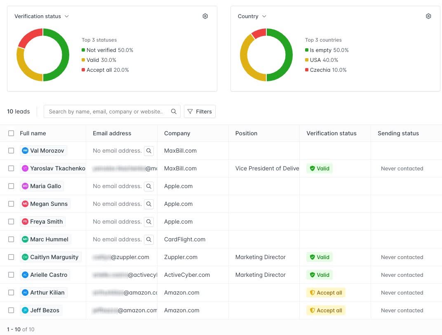This screenshot has width=442, height=335.
Task: Click the green Not verified legend swatch
Action: tap(83, 50)
